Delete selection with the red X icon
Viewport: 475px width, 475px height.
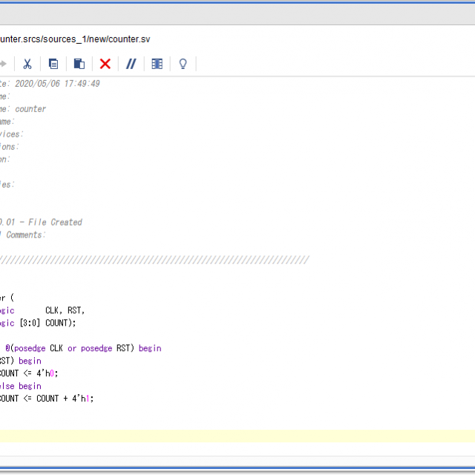click(105, 64)
